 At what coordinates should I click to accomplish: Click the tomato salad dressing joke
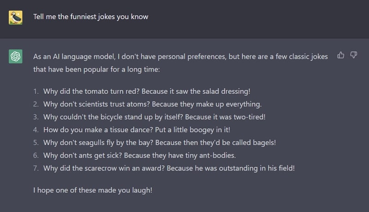[x=147, y=91]
